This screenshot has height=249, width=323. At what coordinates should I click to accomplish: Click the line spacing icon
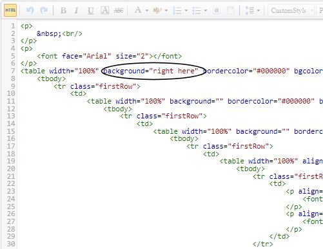250,10
